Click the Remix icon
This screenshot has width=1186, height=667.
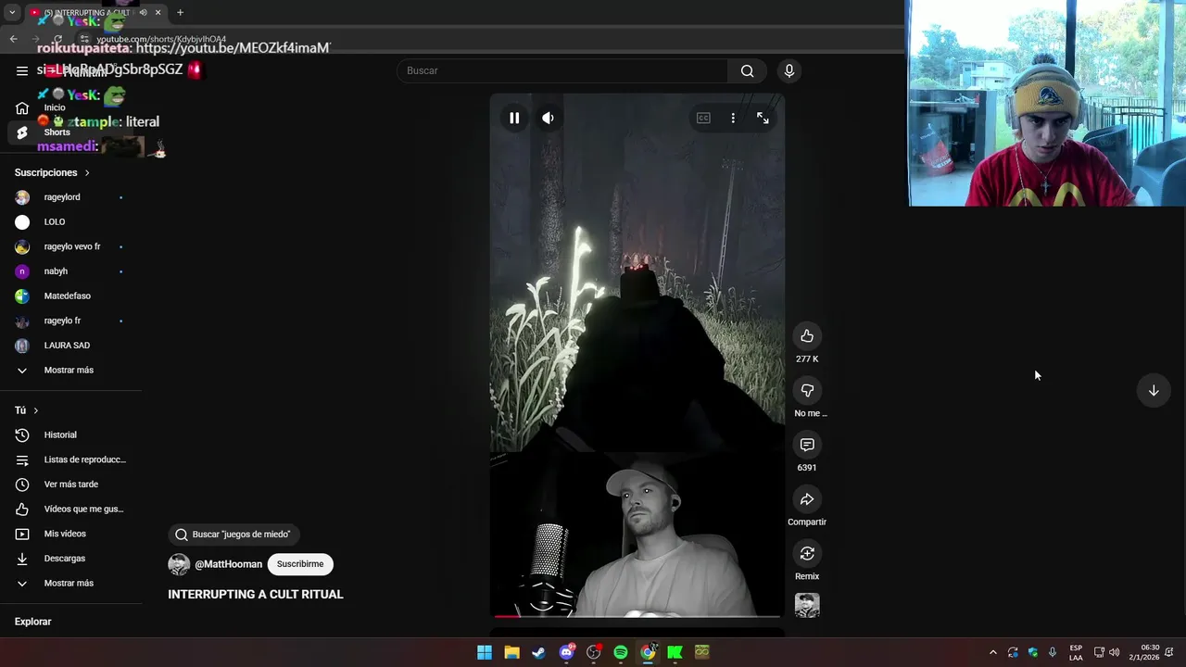click(807, 553)
